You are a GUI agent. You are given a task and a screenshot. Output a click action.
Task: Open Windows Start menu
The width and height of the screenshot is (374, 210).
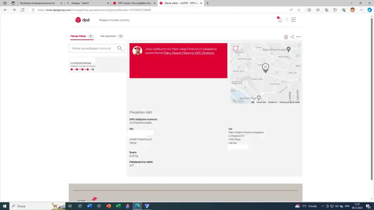click(5, 206)
